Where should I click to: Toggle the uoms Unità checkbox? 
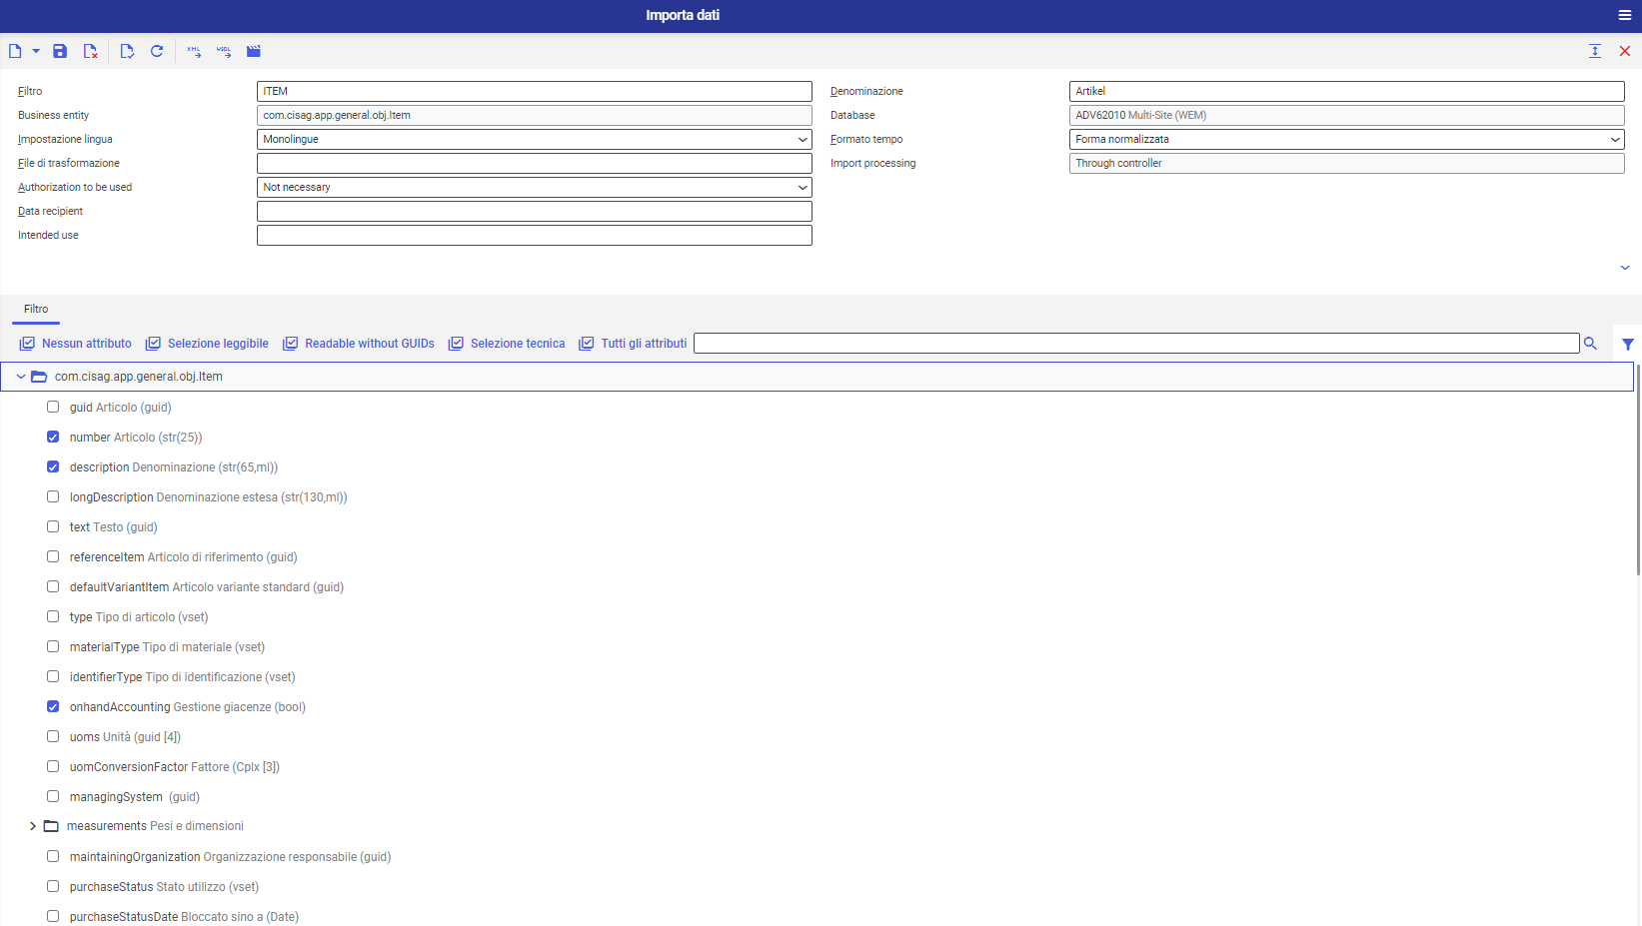coord(53,736)
